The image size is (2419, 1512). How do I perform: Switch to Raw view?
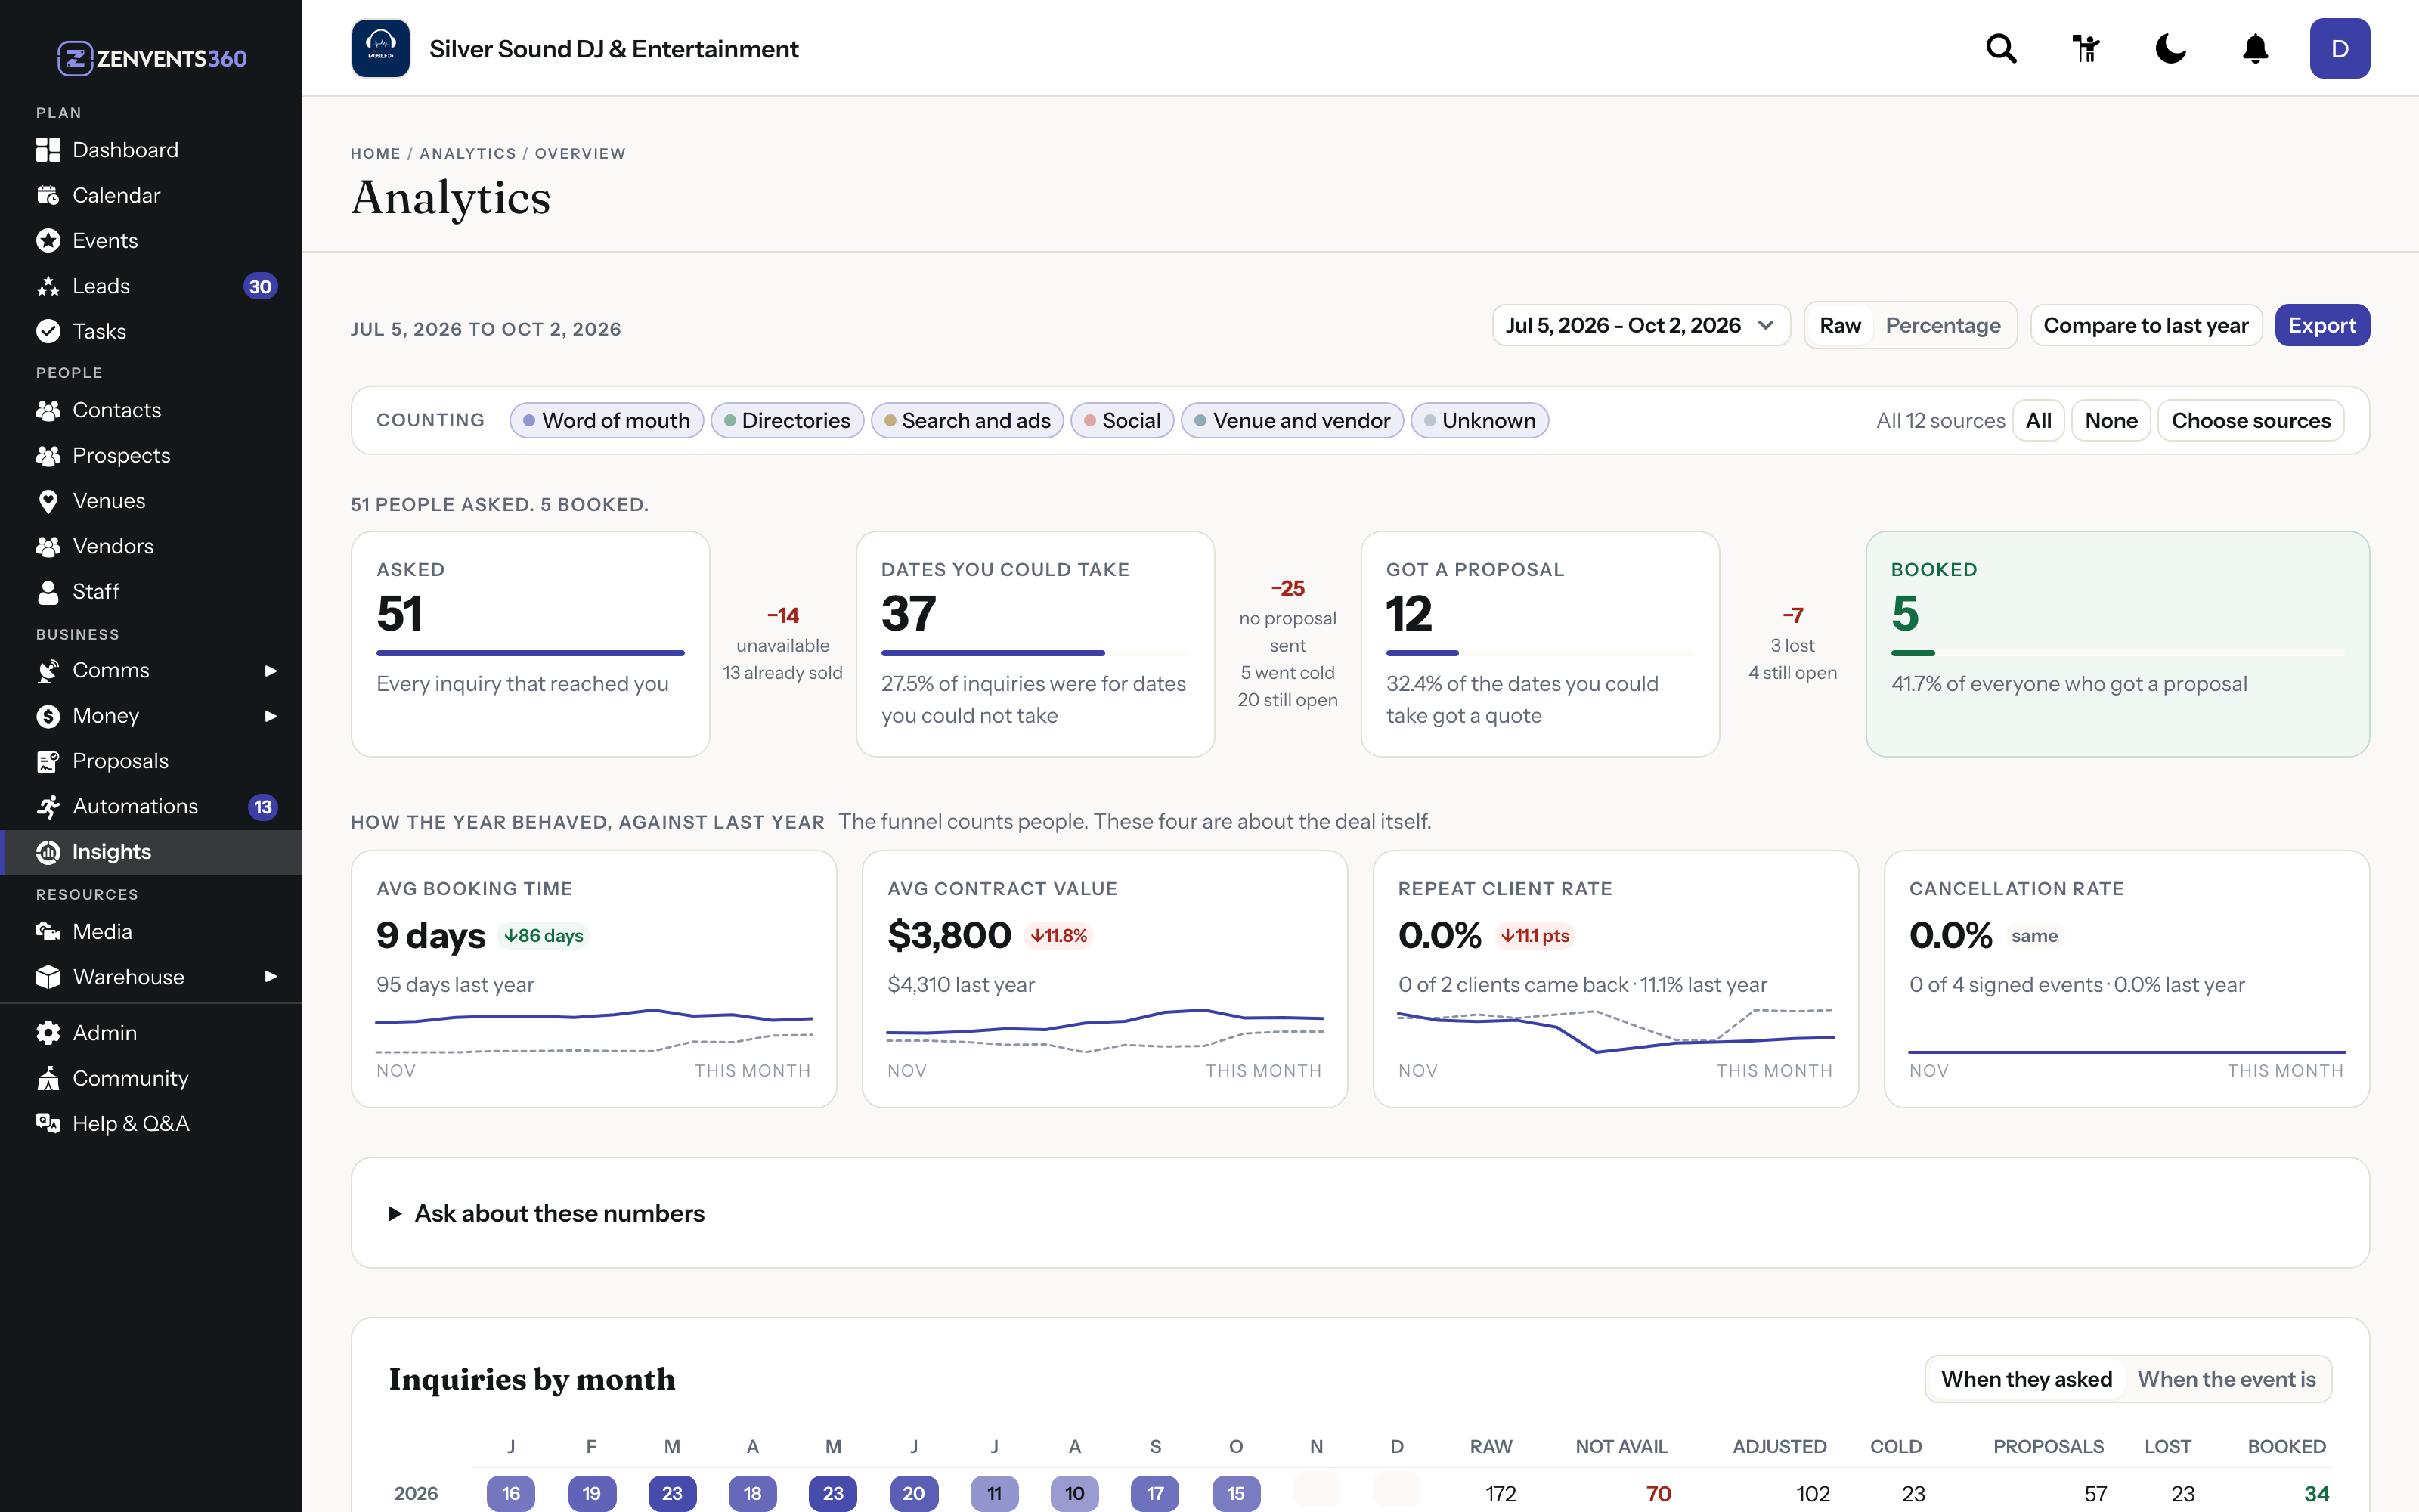click(1840, 325)
